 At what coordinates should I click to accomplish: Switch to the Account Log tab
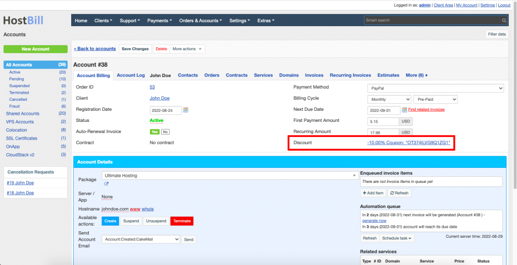click(131, 75)
